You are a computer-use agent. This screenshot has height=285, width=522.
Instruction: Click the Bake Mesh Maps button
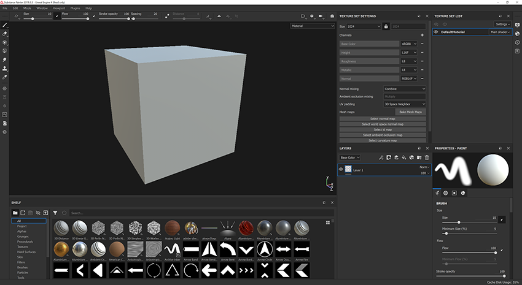click(x=410, y=112)
